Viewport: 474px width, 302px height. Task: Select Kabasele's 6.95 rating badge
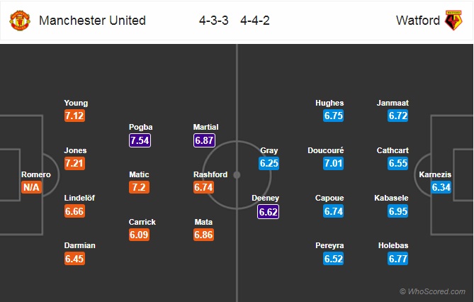click(x=397, y=211)
